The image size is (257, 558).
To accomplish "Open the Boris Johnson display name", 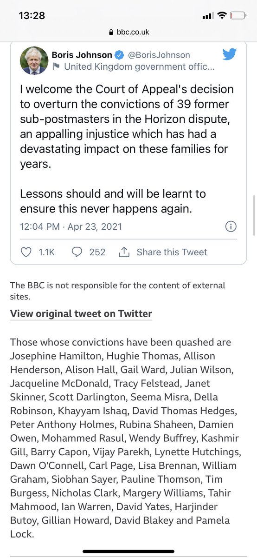I will tap(82, 55).
